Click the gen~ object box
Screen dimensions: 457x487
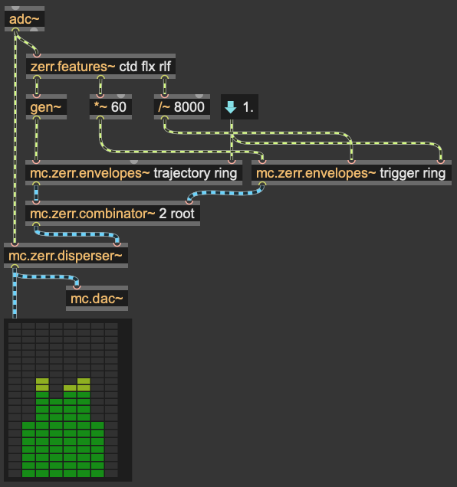[x=46, y=107]
